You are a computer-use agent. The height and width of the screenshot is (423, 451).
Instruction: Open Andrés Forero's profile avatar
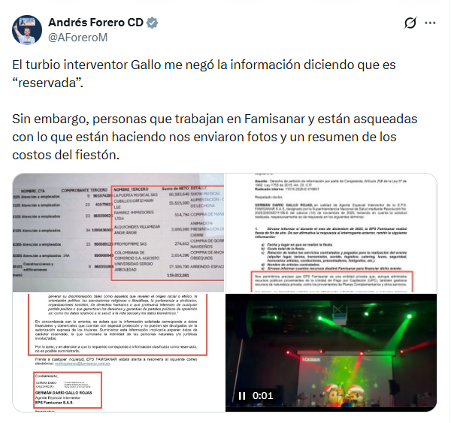27,30
